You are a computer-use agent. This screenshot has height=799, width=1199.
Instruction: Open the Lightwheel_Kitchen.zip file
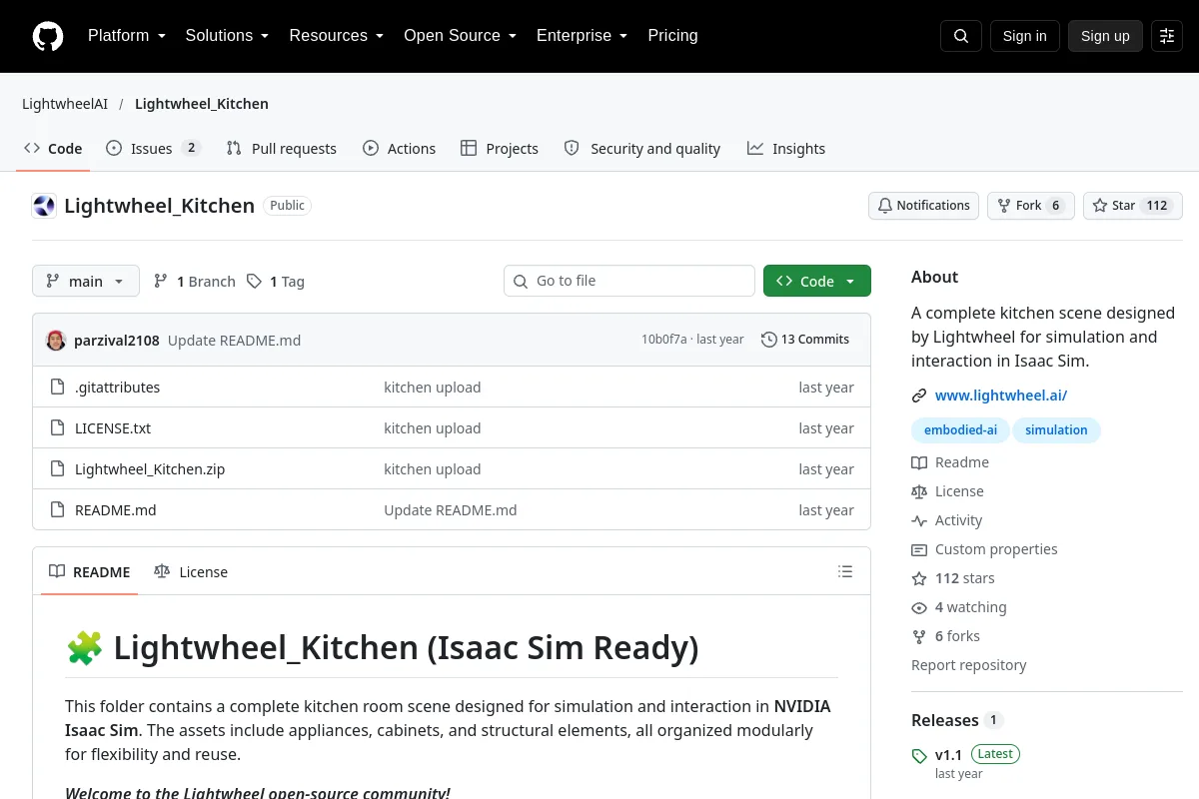point(150,469)
